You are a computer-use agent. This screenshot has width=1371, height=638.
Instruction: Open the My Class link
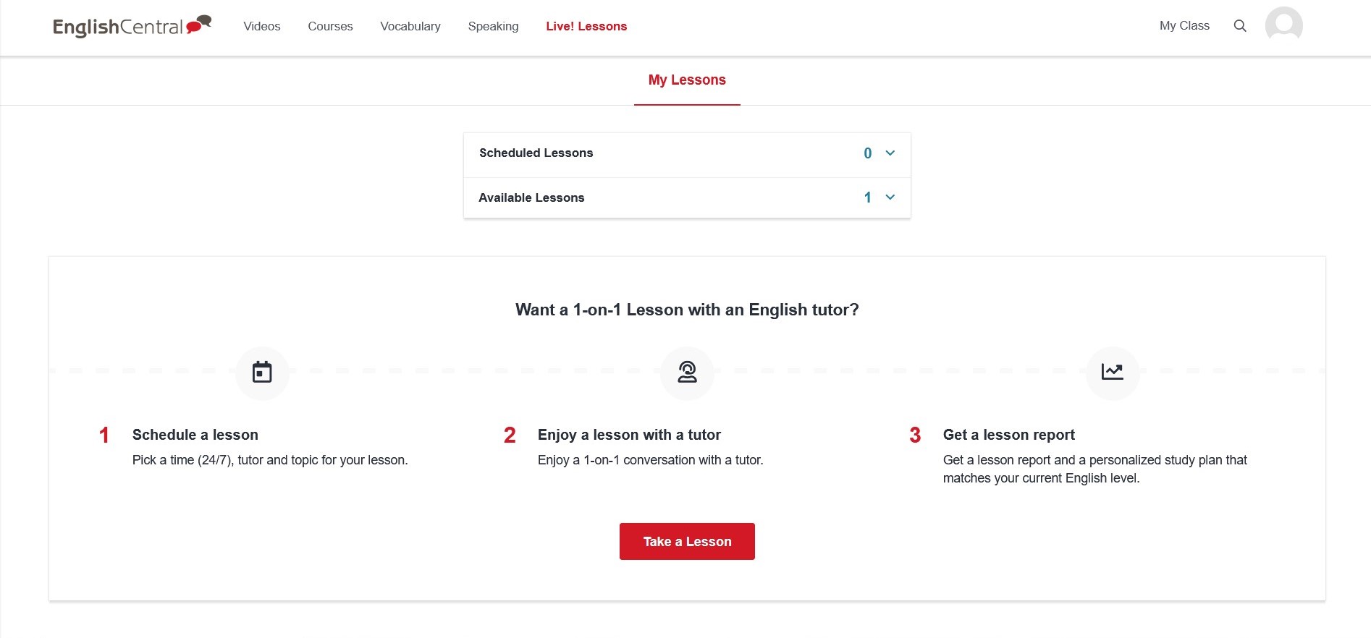click(1184, 25)
